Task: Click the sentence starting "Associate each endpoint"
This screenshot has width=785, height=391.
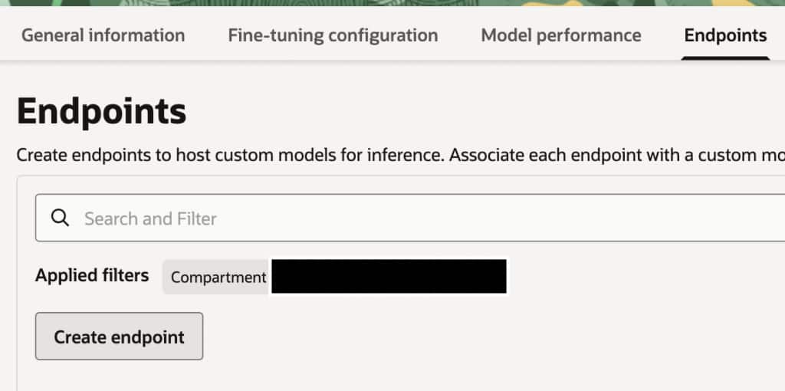Action: point(613,155)
